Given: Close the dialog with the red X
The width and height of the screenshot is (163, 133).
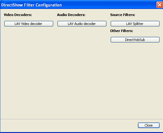Looking at the screenshot, I should (x=160, y=5).
